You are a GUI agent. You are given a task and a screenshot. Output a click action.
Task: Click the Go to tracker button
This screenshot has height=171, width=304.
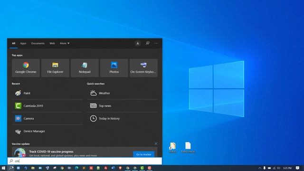[143, 154]
